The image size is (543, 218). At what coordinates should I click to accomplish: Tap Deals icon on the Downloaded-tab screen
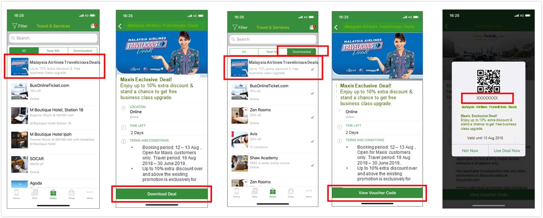tap(273, 193)
